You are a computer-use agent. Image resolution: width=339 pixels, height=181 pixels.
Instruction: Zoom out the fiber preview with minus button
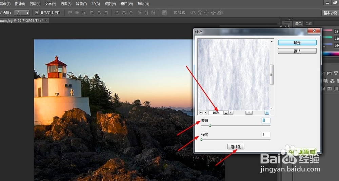(x=201, y=113)
